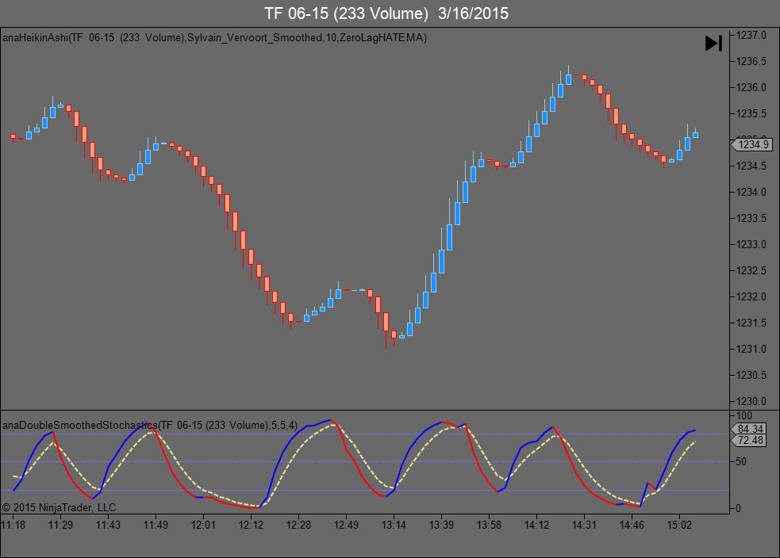780x558 pixels.
Task: Click the 11:43 time axis label
Action: pos(109,526)
